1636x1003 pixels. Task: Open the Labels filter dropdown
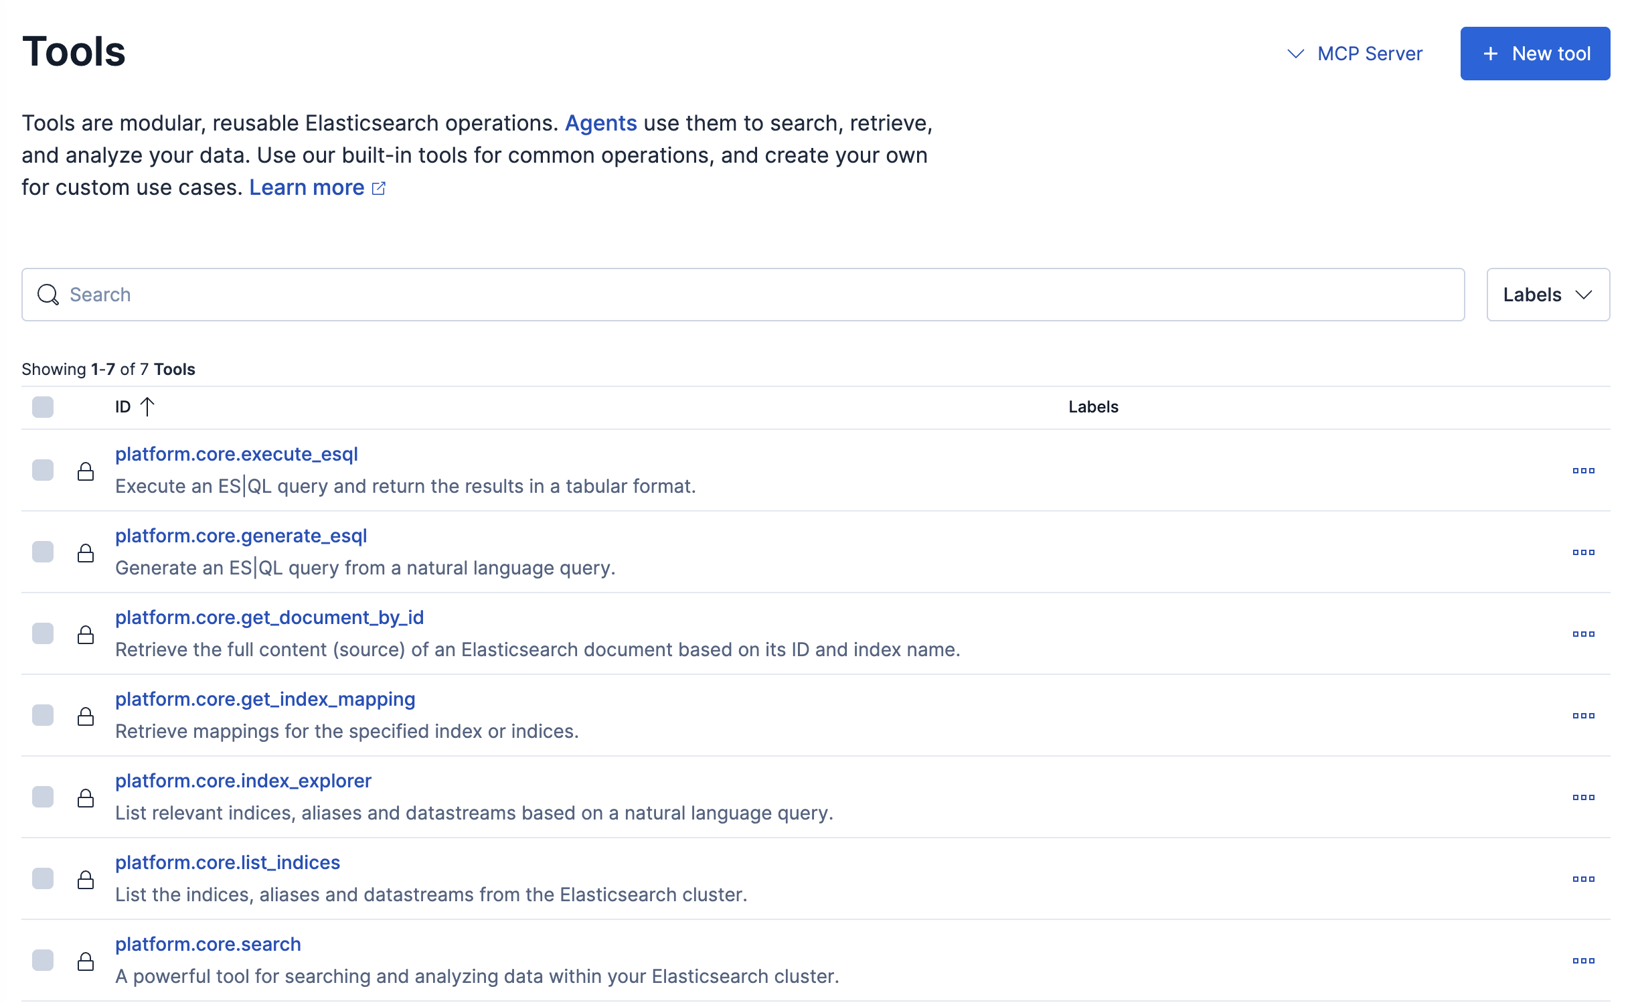(1547, 295)
